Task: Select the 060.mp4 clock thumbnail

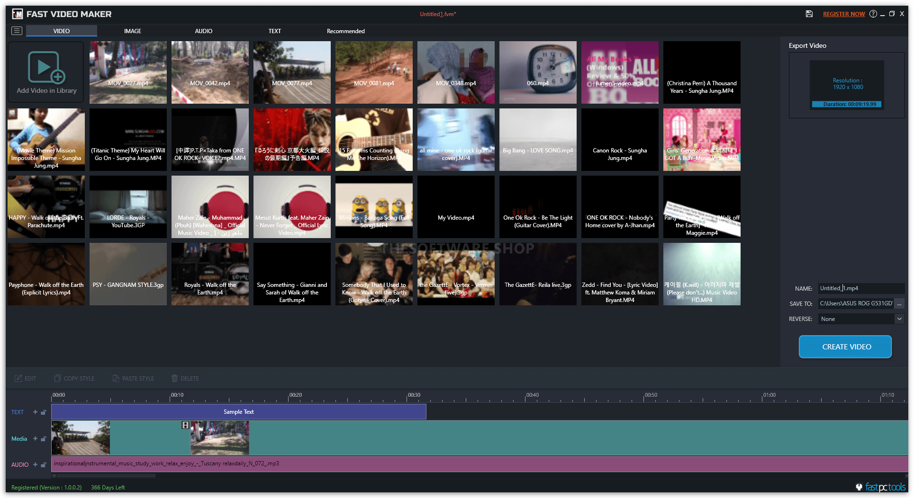Action: coord(538,72)
